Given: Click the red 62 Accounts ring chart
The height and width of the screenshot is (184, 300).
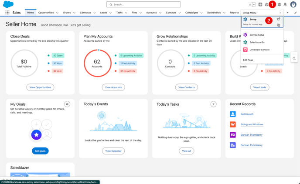Looking at the screenshot, I should (98, 63).
